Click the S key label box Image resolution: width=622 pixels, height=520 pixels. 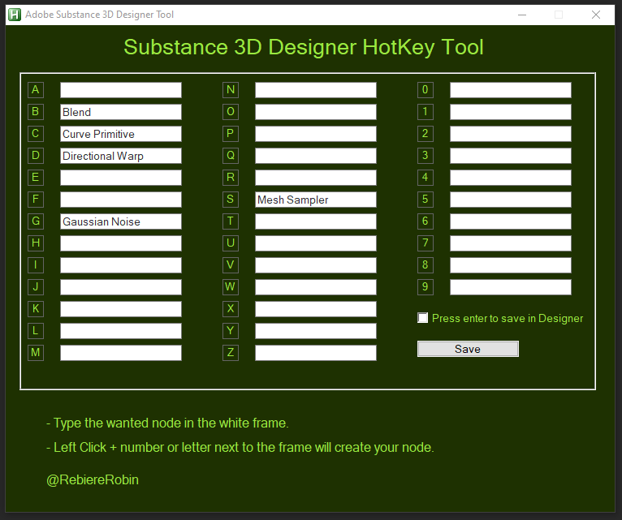tap(231, 200)
